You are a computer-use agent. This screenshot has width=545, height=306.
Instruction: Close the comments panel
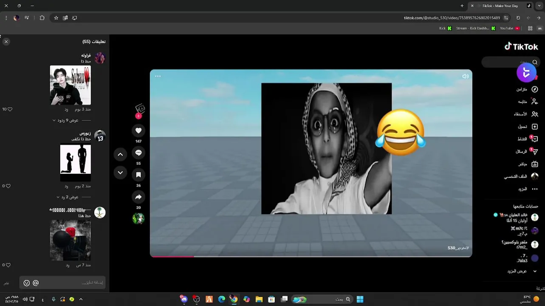pos(6,42)
